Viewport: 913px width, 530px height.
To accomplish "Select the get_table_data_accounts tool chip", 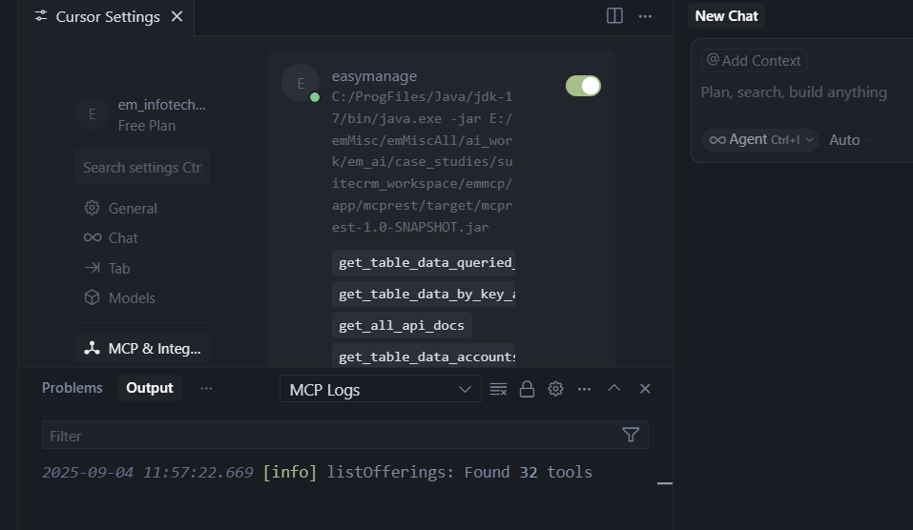I will (x=424, y=357).
